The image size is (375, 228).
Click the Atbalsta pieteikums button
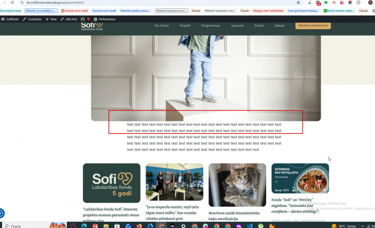[313, 25]
